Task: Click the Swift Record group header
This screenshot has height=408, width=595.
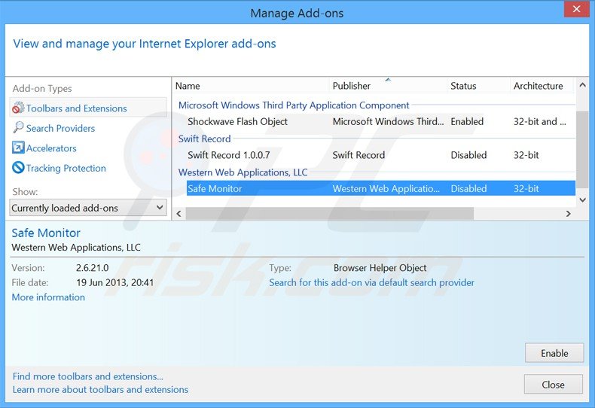Action: tap(205, 139)
